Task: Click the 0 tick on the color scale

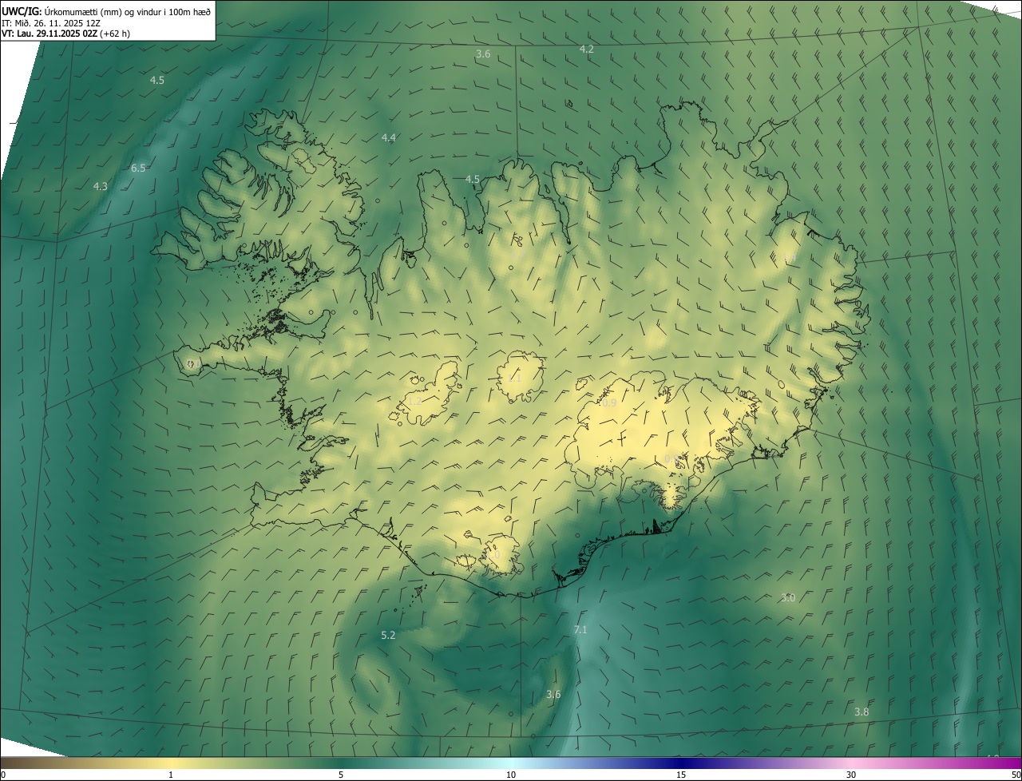Action: 3,775
